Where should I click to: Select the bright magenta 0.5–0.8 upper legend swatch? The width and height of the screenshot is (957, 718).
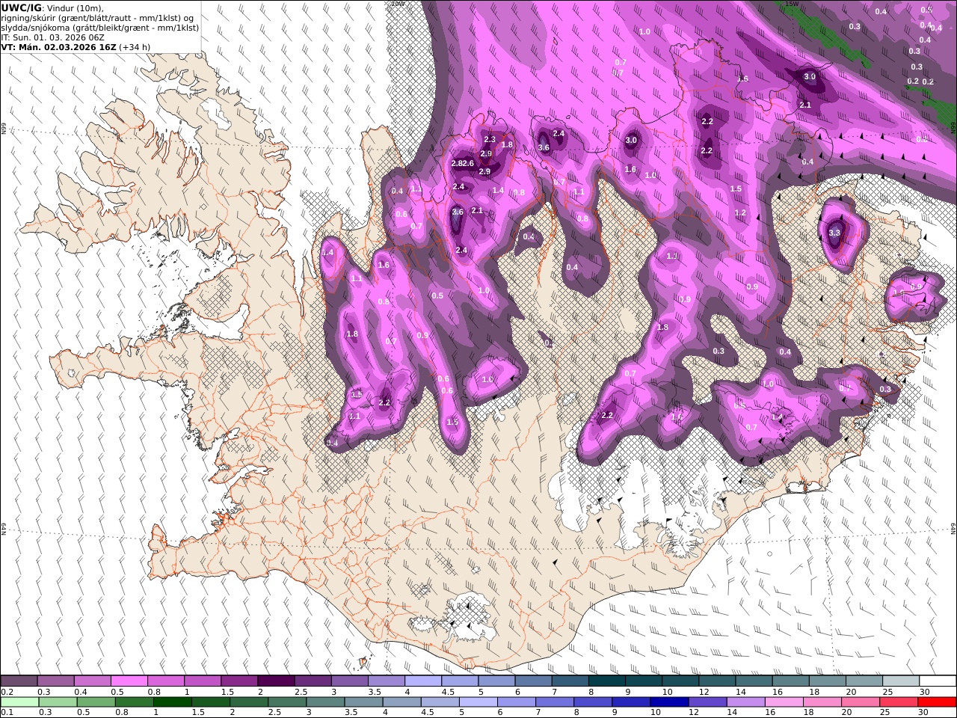129,681
